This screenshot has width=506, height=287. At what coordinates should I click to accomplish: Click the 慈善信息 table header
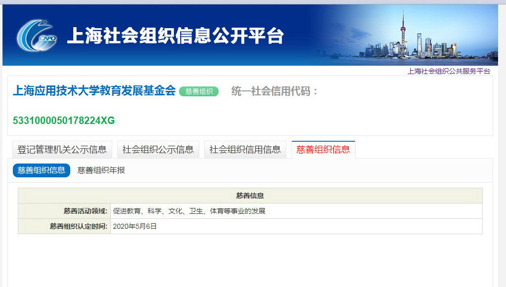pyautogui.click(x=250, y=196)
